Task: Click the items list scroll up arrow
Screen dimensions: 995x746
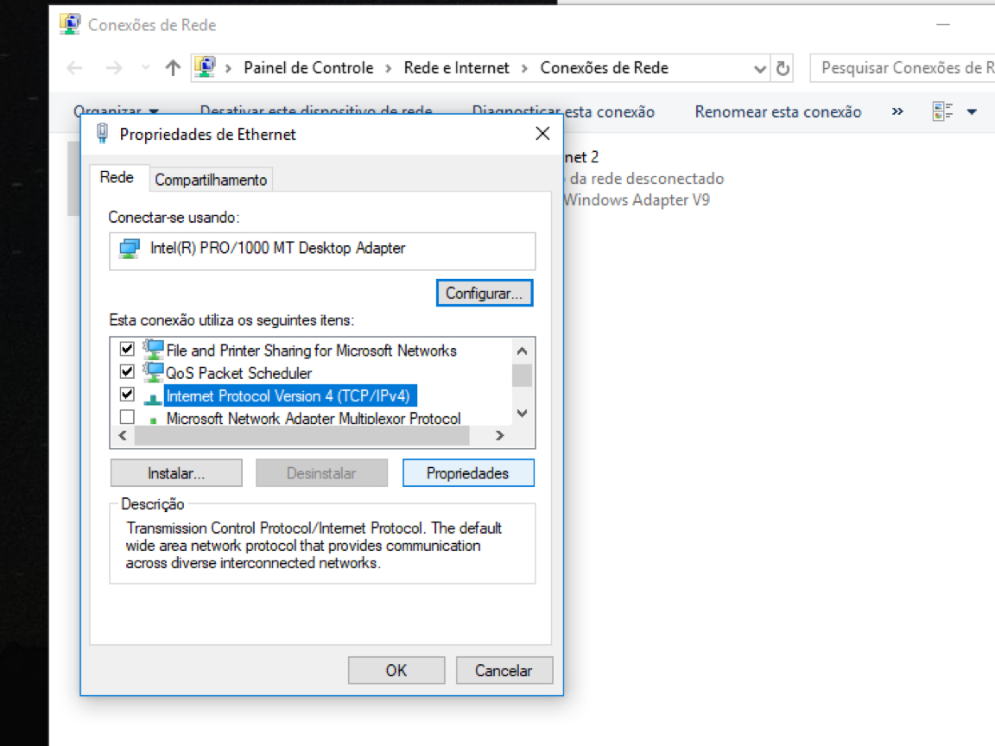Action: [522, 351]
